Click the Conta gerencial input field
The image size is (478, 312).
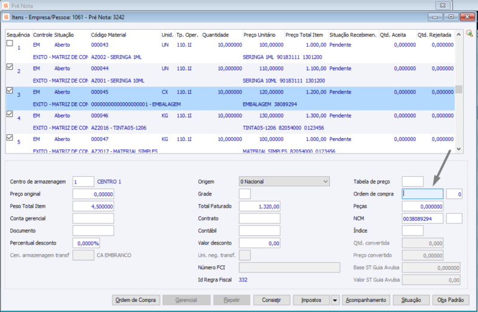[x=93, y=218]
